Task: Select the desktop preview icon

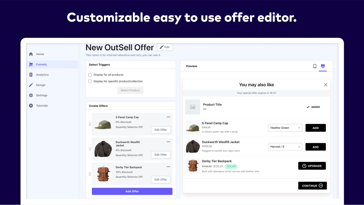Action: tap(322, 66)
